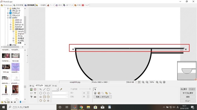Choose the rectangle shape tool
The image size is (197, 110).
(x=48, y=90)
